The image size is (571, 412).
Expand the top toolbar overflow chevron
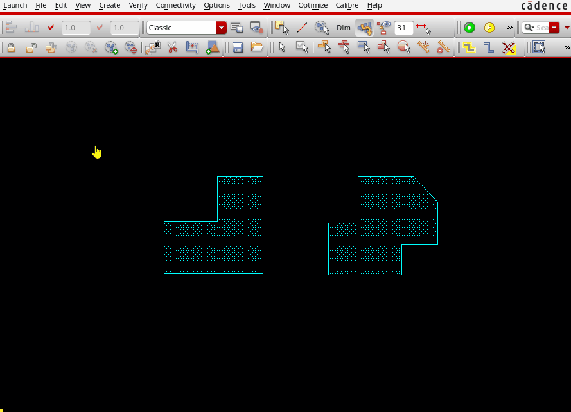pos(510,28)
